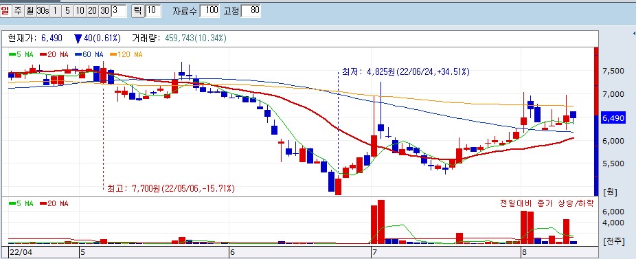Click the 현재가 label
Image resolution: width=636 pixels, height=259 pixels.
click(22, 38)
